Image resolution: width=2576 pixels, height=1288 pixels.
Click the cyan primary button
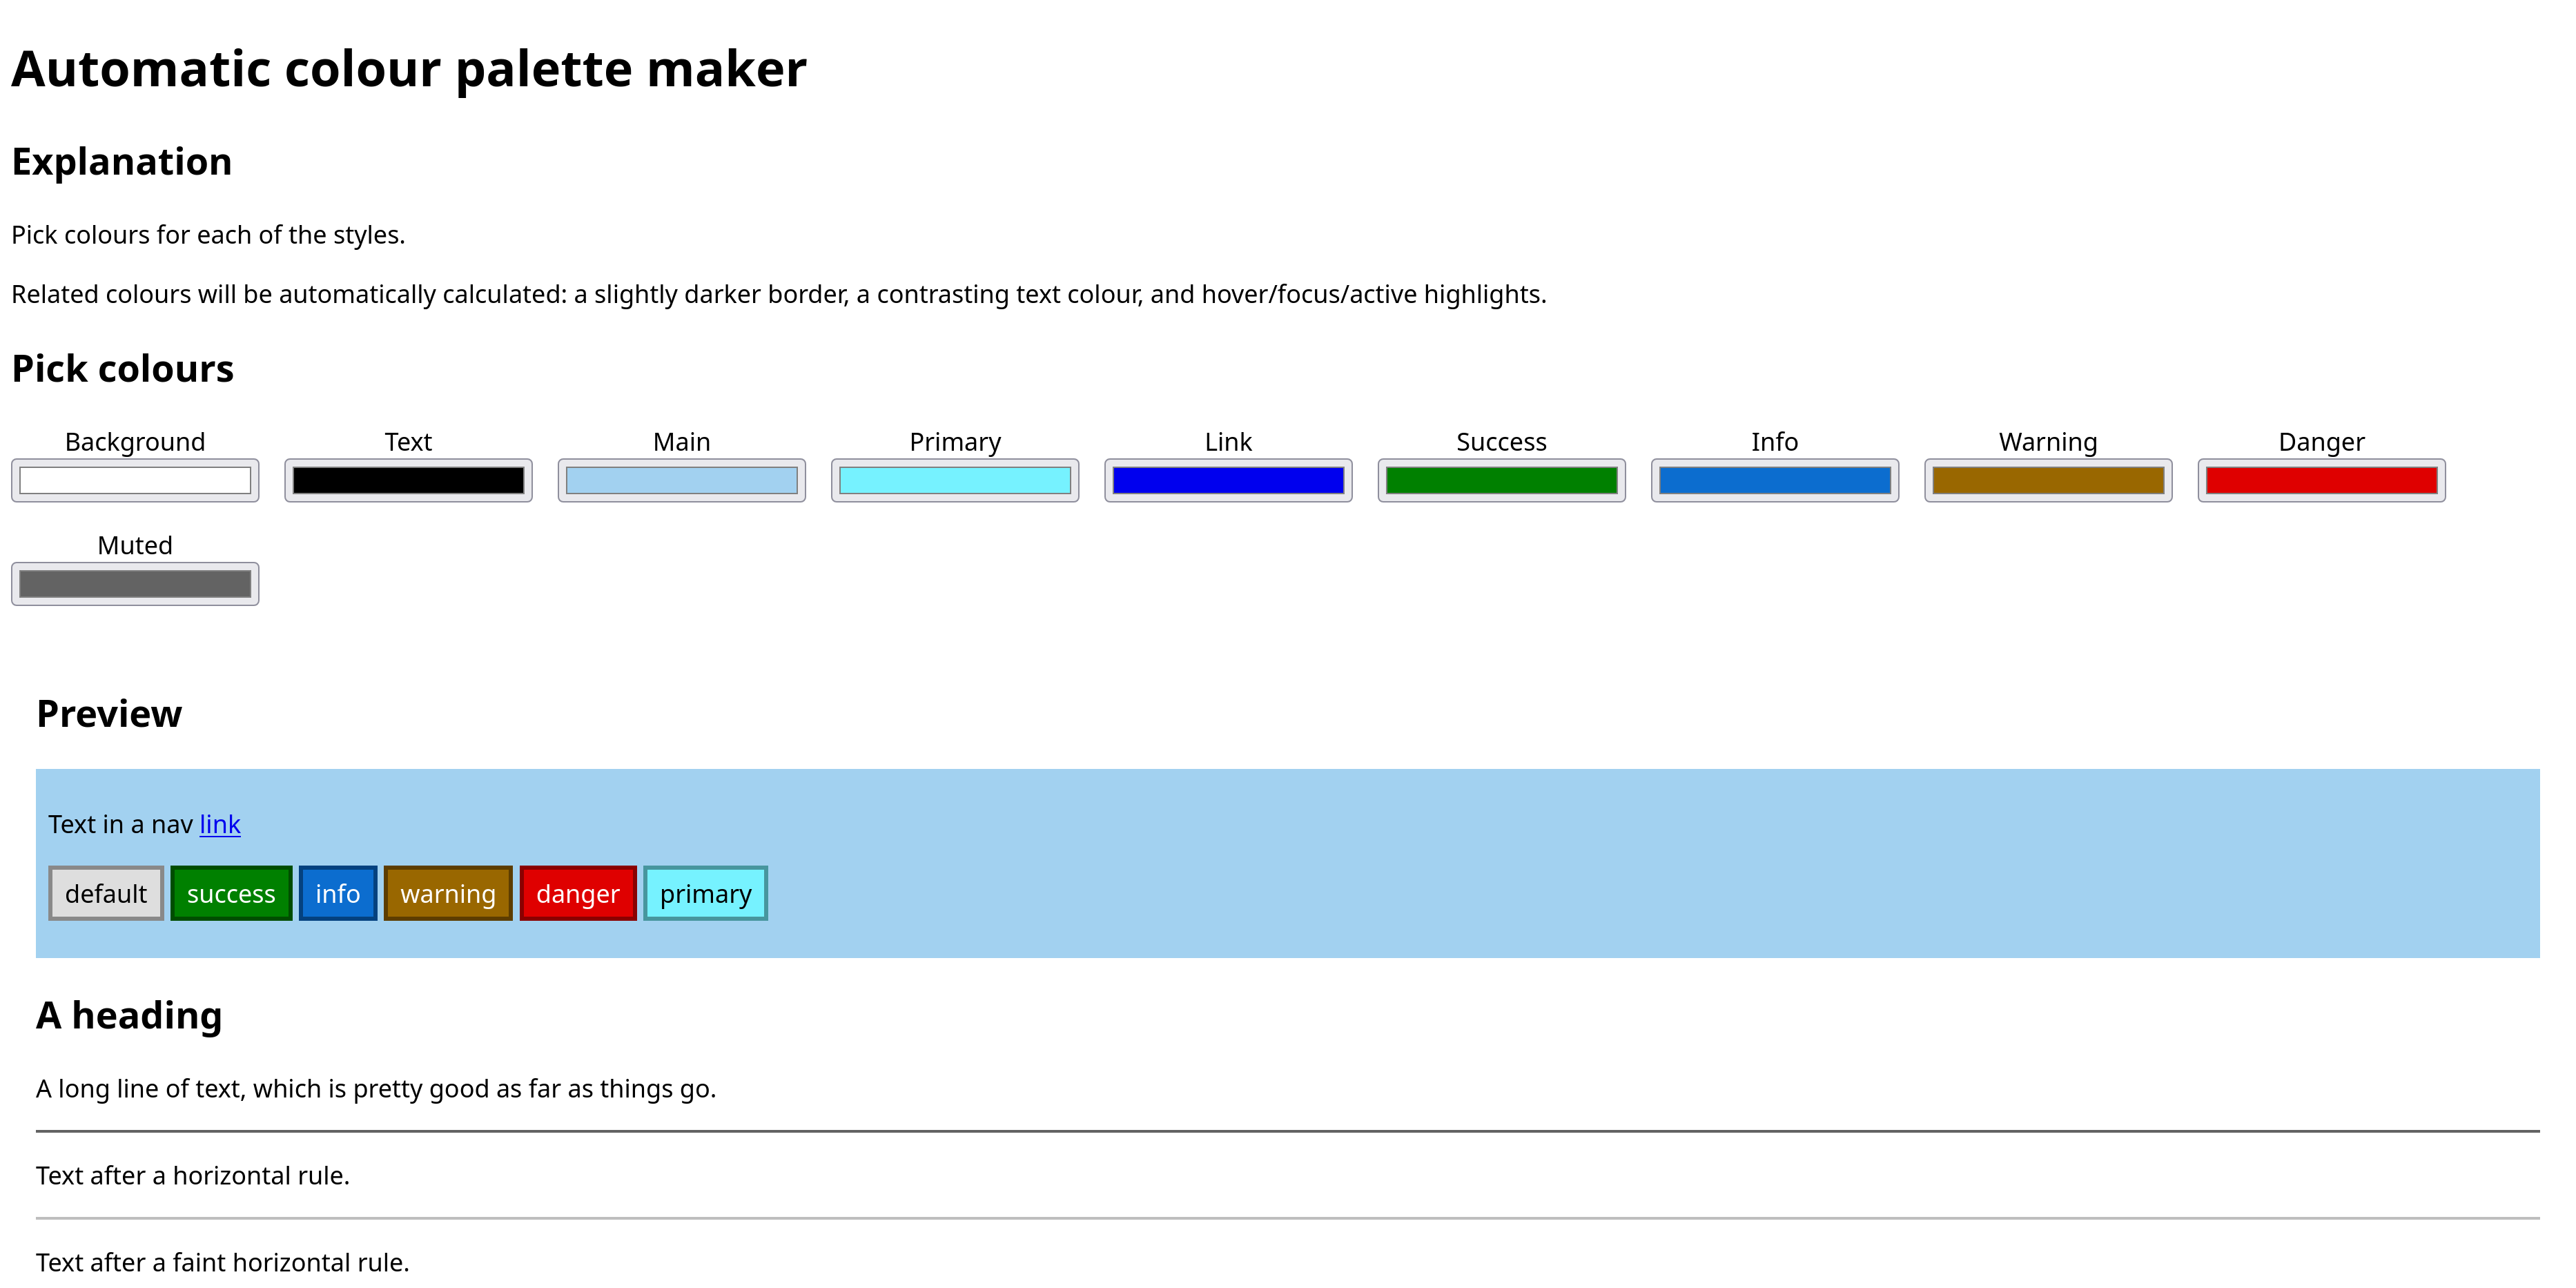(705, 893)
